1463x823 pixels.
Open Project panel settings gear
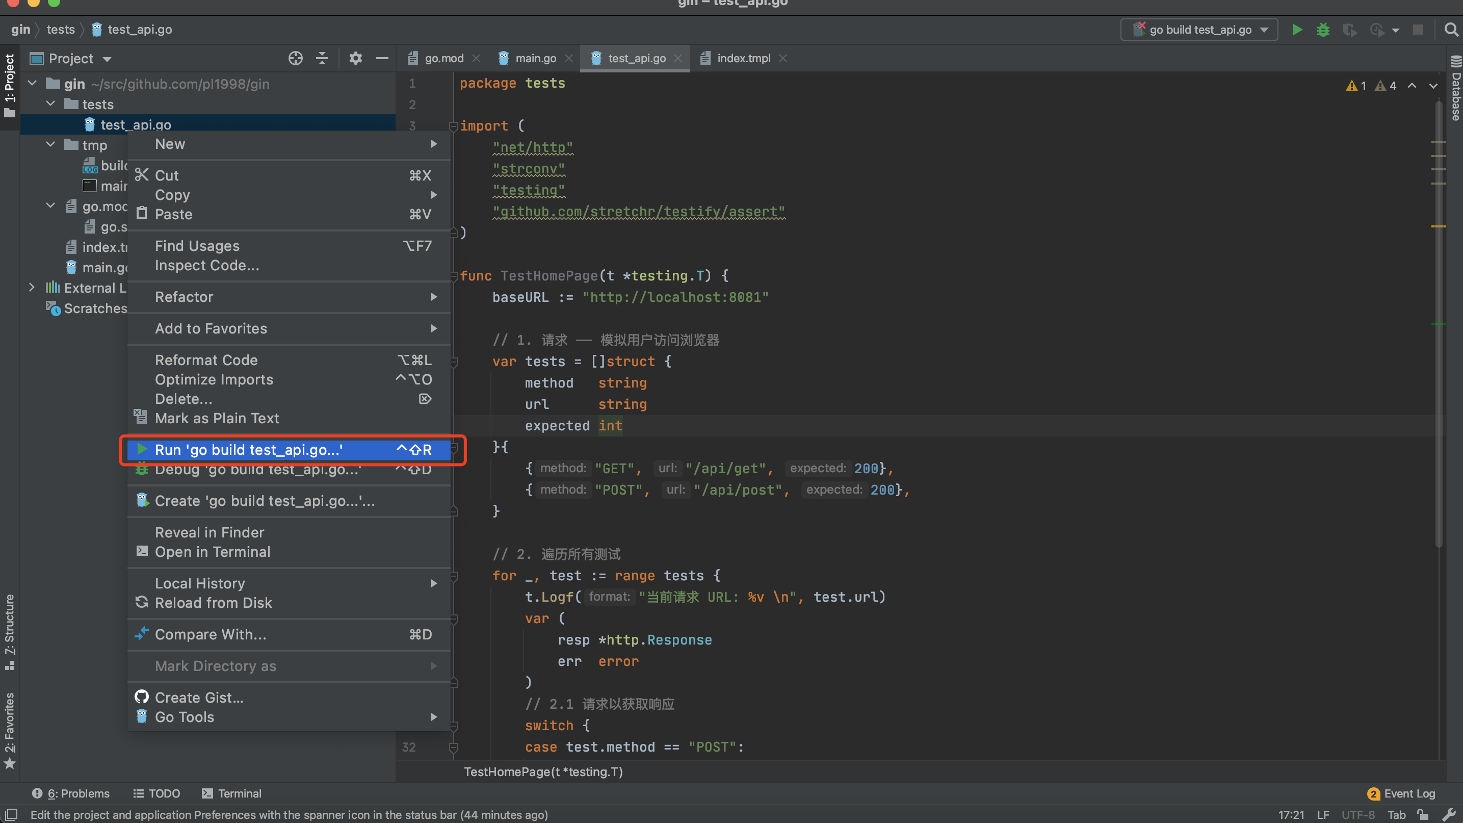(355, 59)
